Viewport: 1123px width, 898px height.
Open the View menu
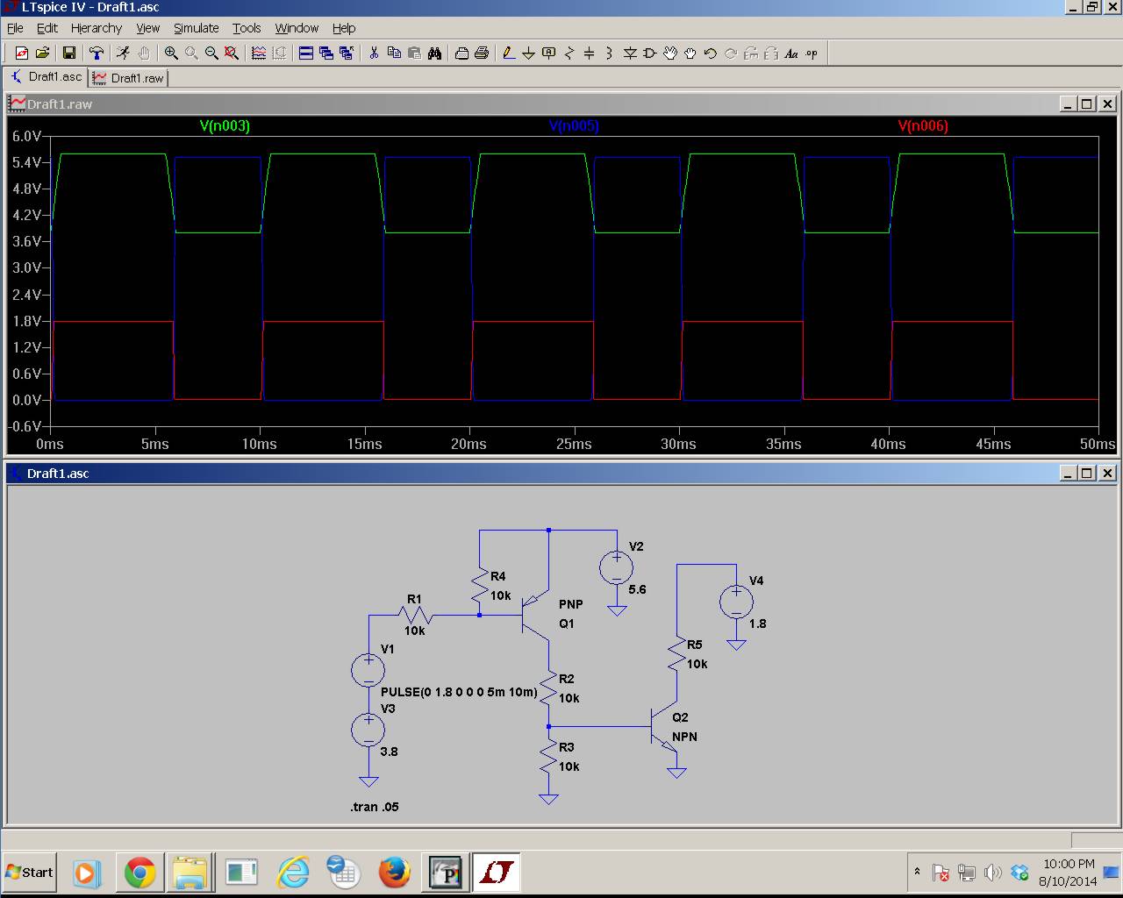pos(147,28)
